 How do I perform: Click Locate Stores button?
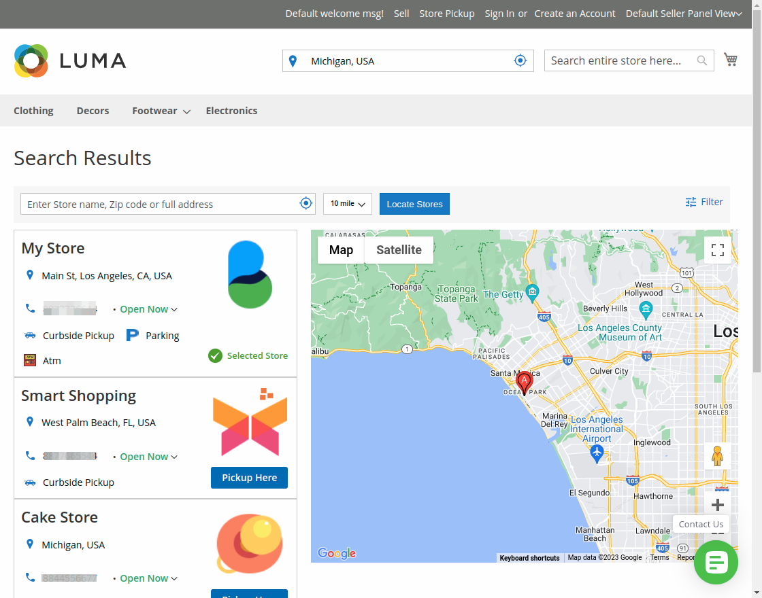(414, 204)
